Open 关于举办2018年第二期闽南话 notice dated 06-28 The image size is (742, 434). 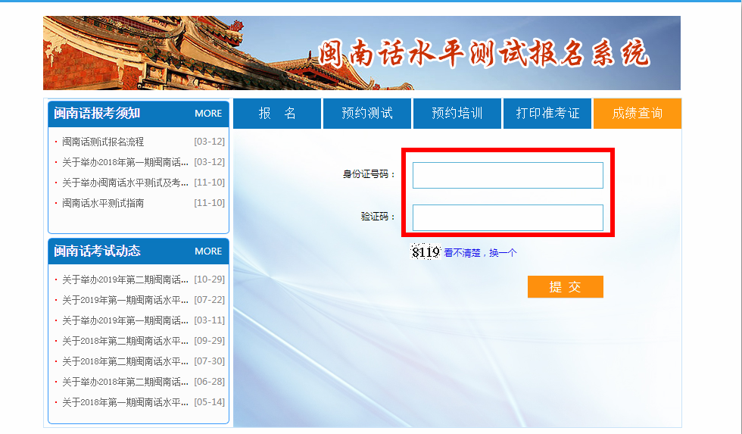pyautogui.click(x=126, y=382)
